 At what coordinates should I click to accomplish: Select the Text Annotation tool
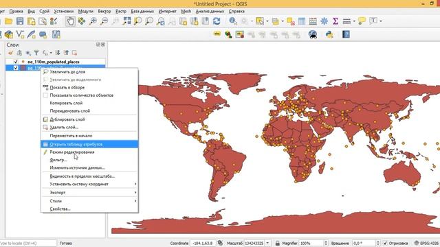tap(373, 21)
